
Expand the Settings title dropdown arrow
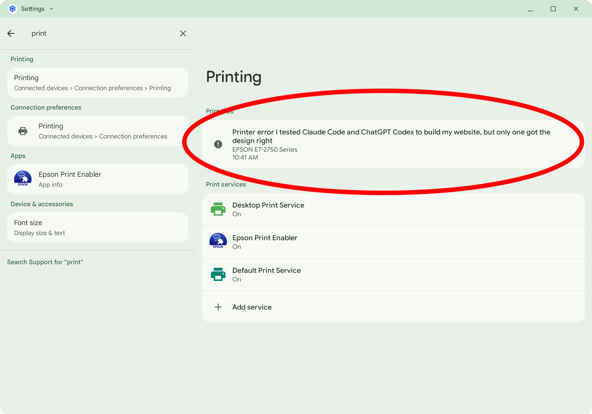click(x=52, y=9)
